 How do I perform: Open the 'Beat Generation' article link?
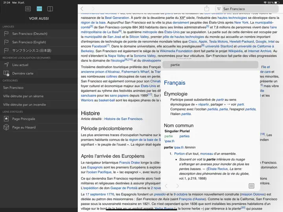(x=117, y=18)
